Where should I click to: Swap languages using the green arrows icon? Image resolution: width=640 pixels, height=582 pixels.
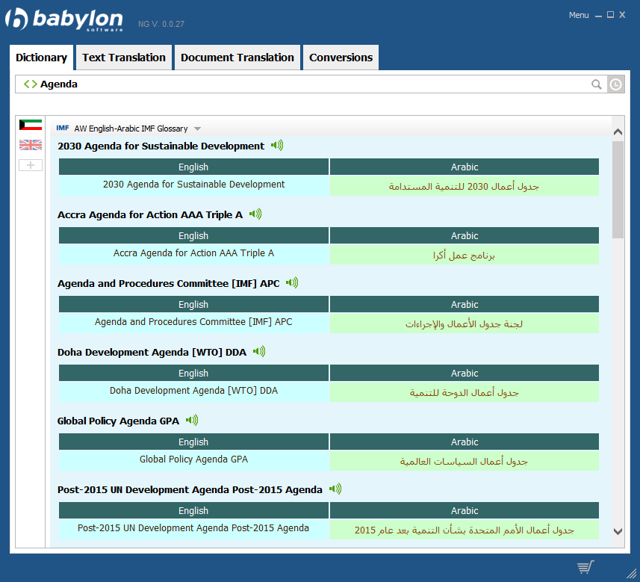[30, 84]
